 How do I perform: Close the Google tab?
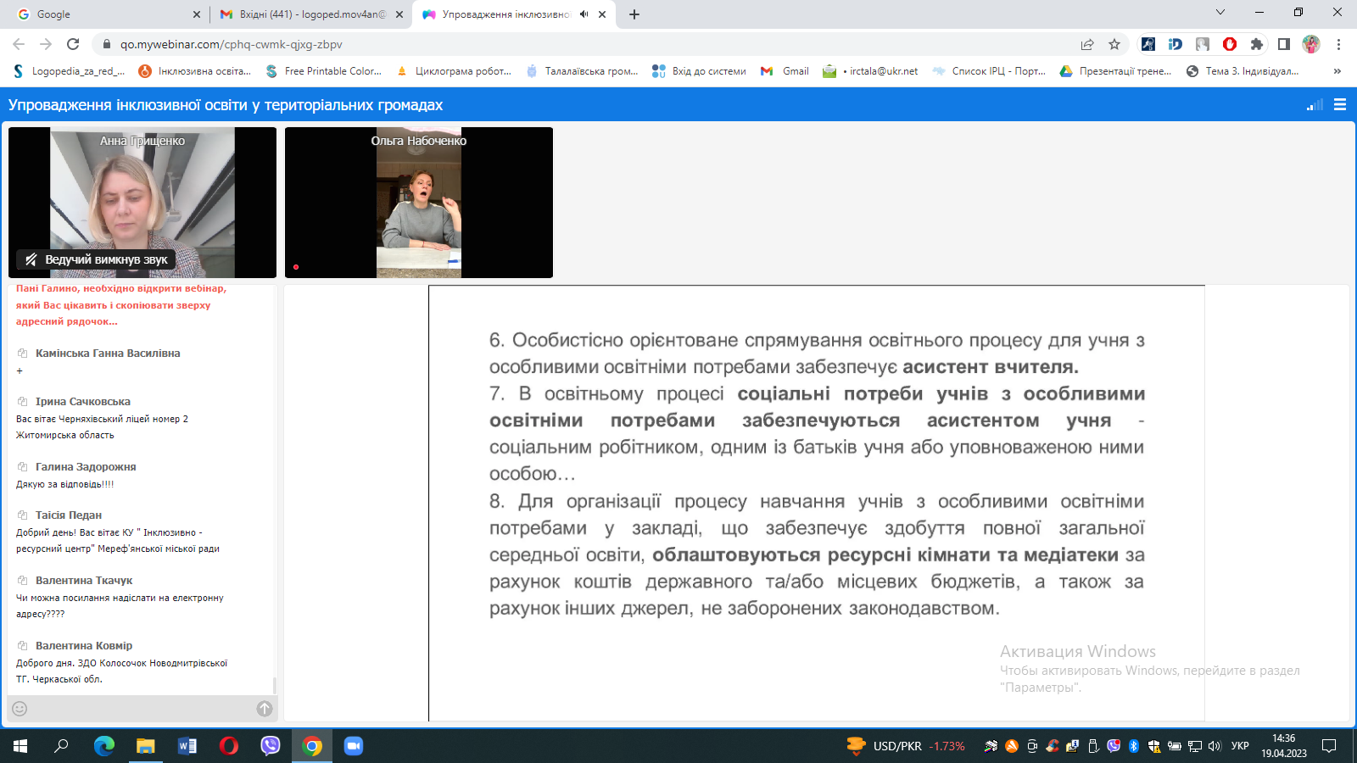pos(197,14)
